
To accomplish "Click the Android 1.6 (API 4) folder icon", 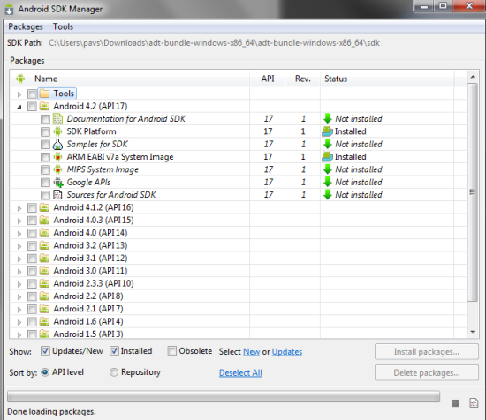I will pos(45,321).
